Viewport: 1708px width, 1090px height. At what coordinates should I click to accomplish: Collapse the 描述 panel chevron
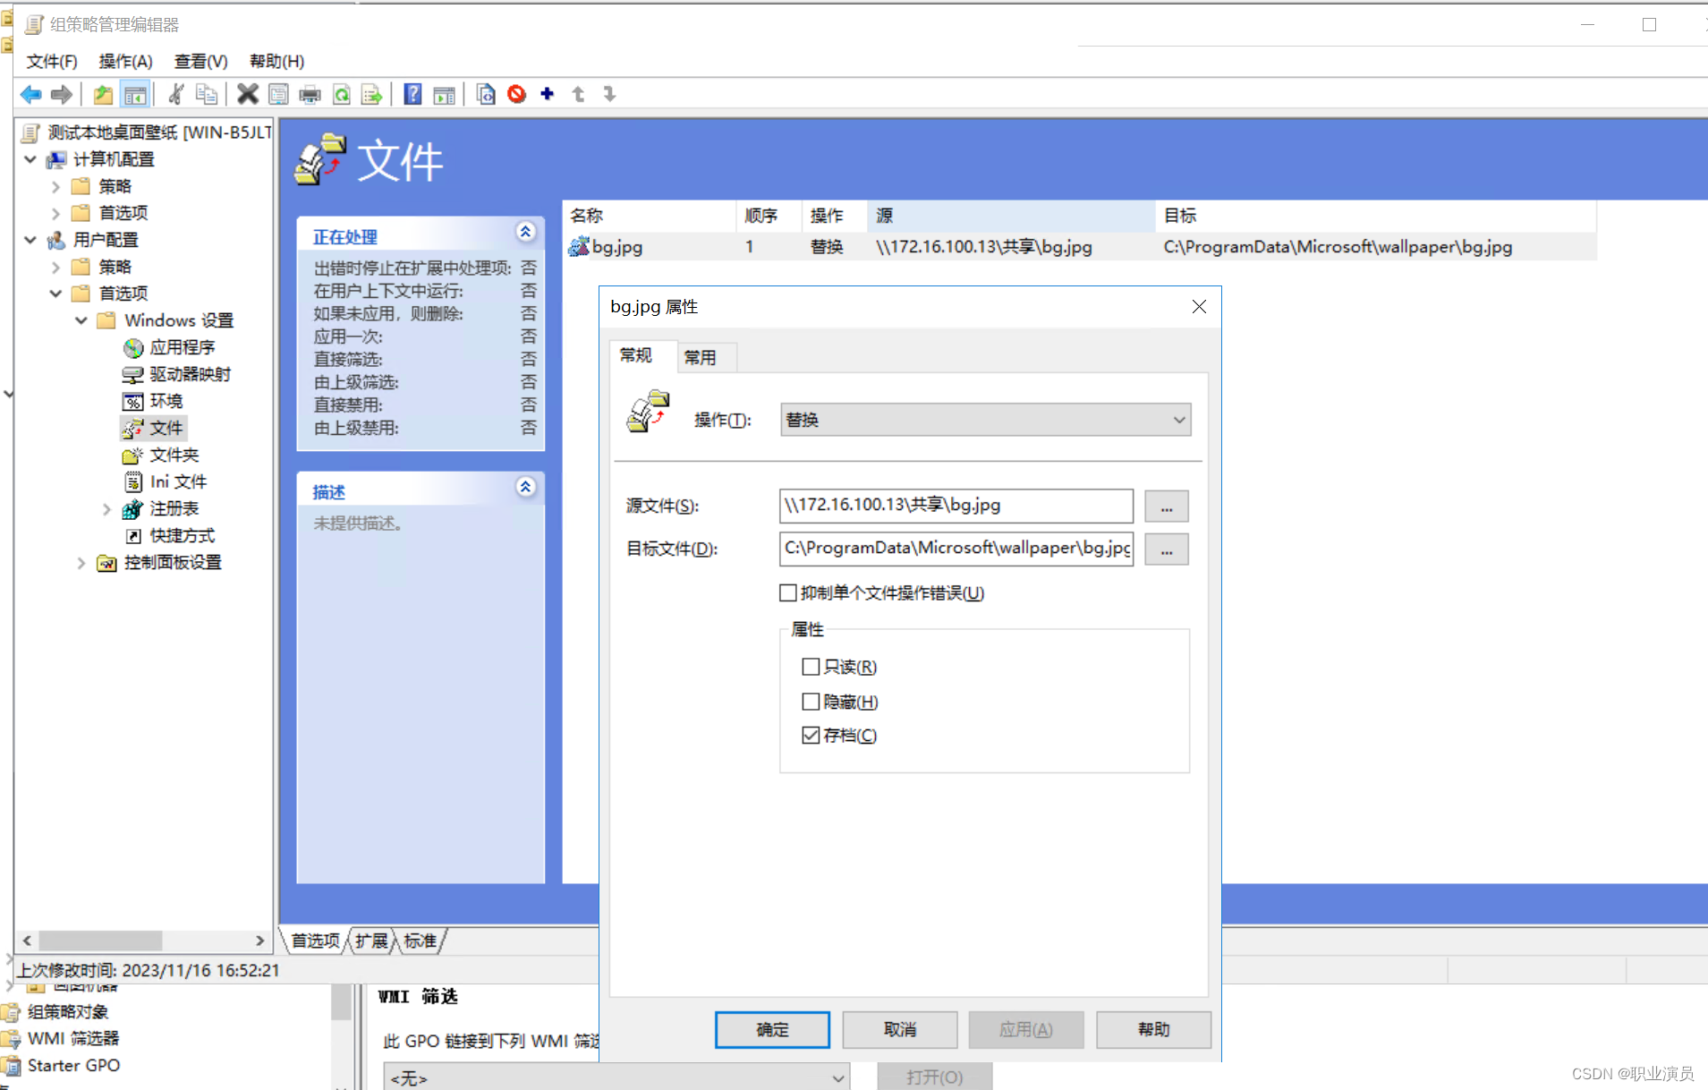pos(525,487)
